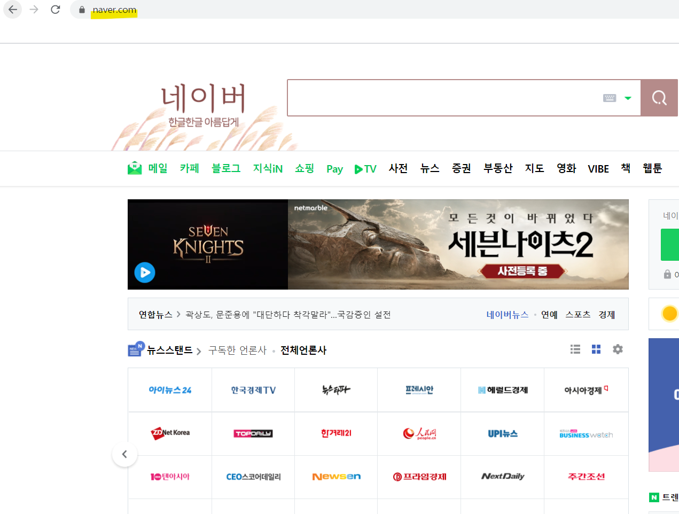
Task: Open people.cn press logo
Action: (419, 433)
